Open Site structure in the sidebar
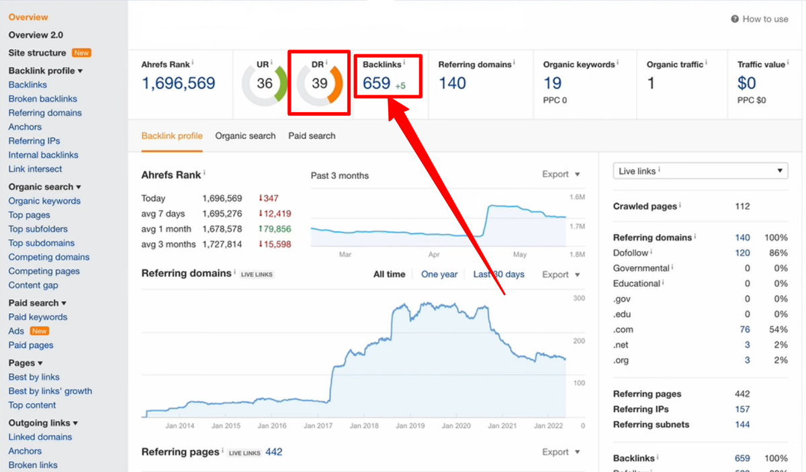The image size is (806, 472). (x=37, y=53)
